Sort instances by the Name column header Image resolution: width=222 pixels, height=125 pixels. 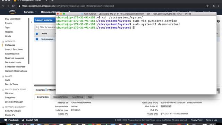click(44, 34)
